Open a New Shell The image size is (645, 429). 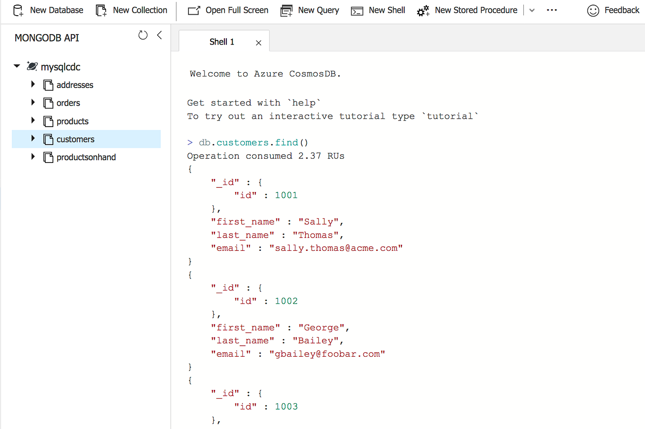(x=378, y=10)
